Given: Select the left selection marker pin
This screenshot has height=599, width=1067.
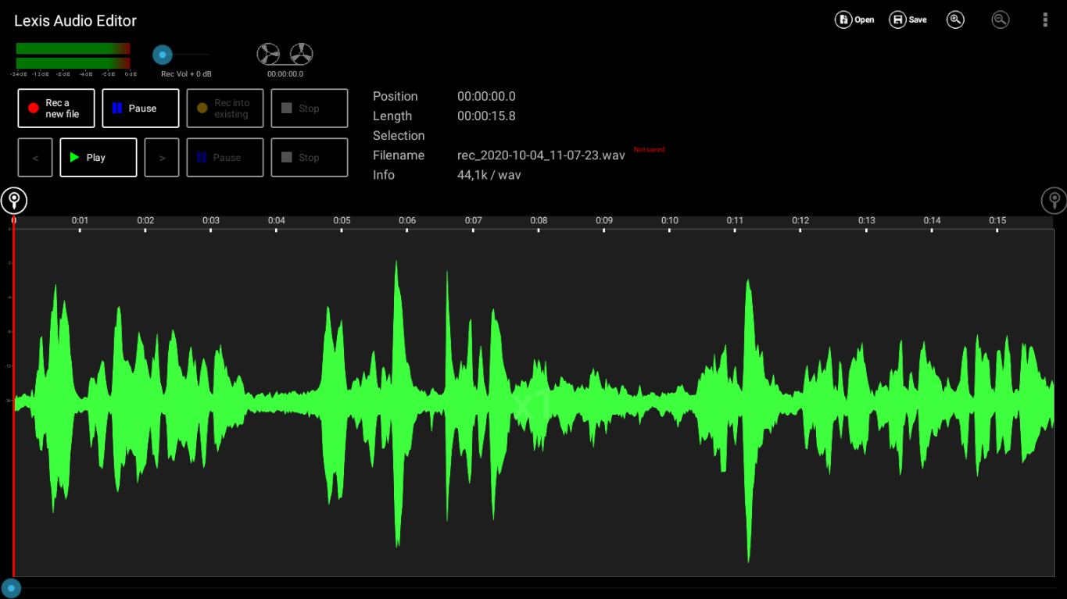Looking at the screenshot, I should [x=14, y=201].
